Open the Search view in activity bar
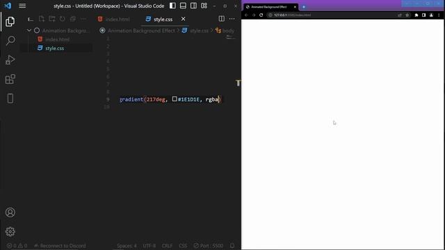Viewport: 445px width, 250px height. point(10,40)
